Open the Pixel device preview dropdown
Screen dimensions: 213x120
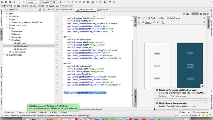(152, 18)
